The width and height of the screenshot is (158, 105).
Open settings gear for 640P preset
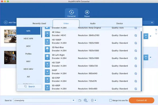coord(136,73)
